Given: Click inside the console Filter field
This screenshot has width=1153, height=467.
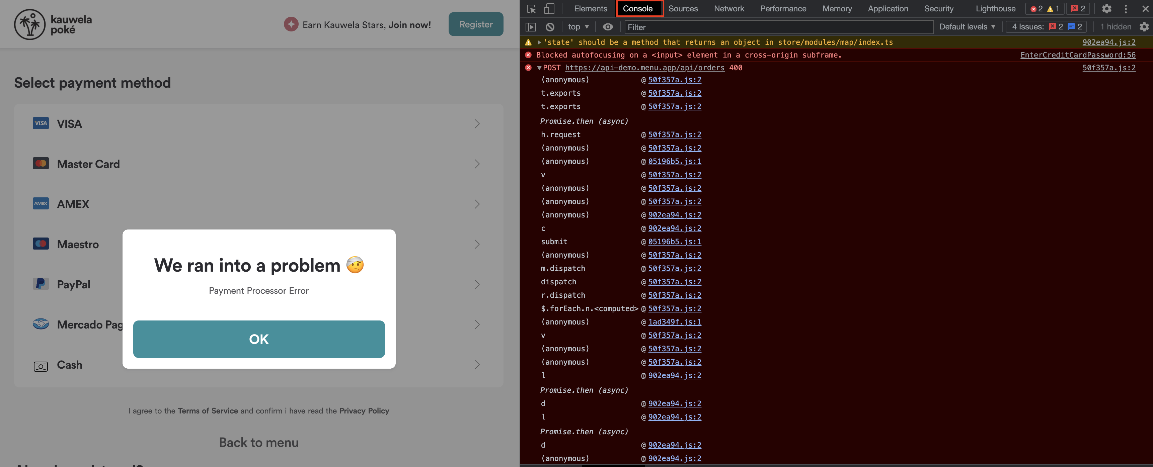Looking at the screenshot, I should 779,27.
